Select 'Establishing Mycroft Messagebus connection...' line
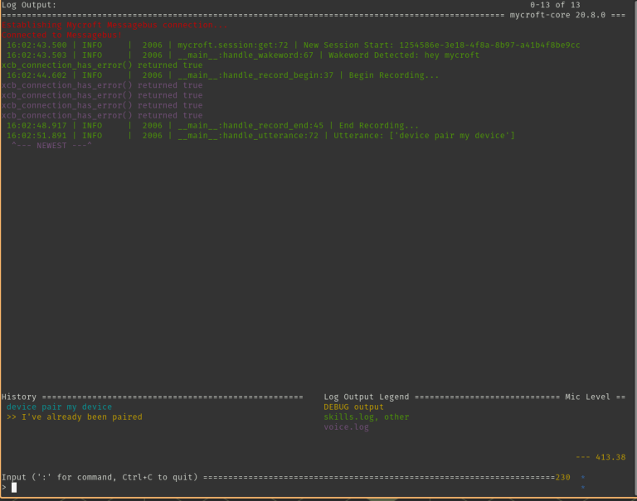This screenshot has width=637, height=501. coord(114,25)
